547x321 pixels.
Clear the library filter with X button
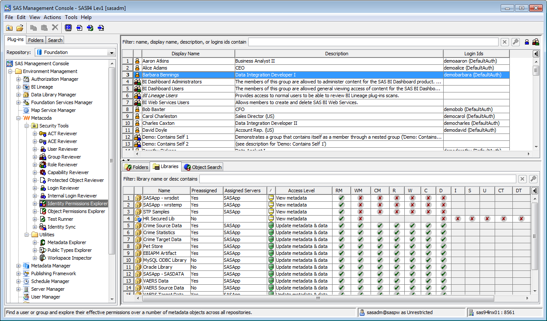(522, 179)
